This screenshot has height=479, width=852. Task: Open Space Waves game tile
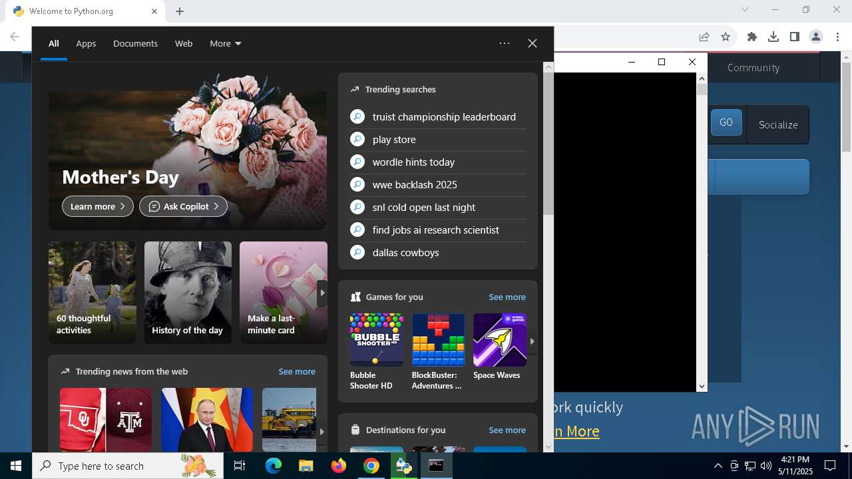click(499, 347)
